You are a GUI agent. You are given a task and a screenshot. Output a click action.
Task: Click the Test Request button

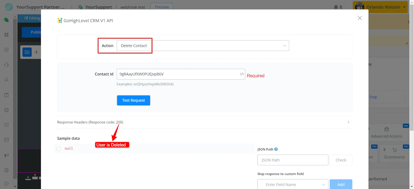tap(134, 100)
